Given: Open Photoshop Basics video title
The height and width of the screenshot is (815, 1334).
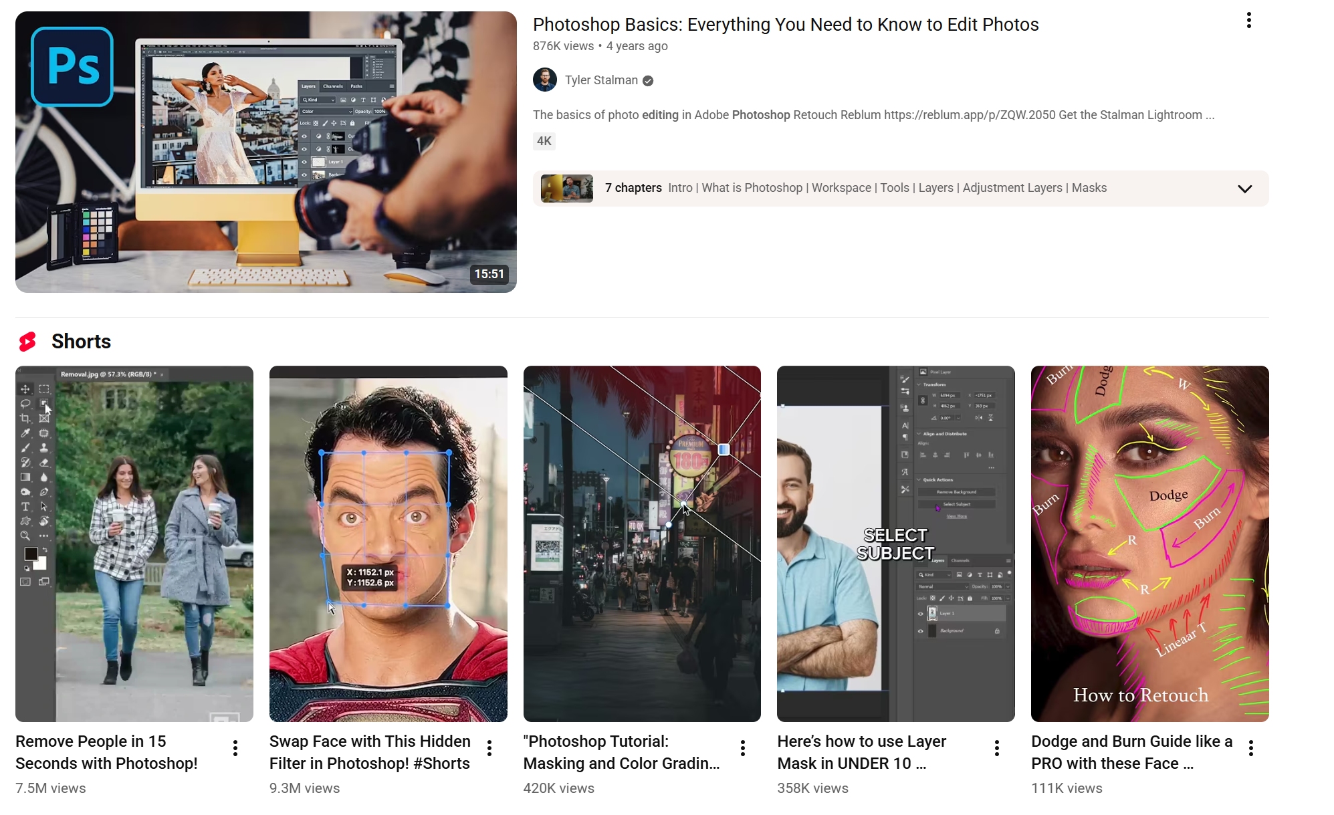Looking at the screenshot, I should click(x=785, y=25).
